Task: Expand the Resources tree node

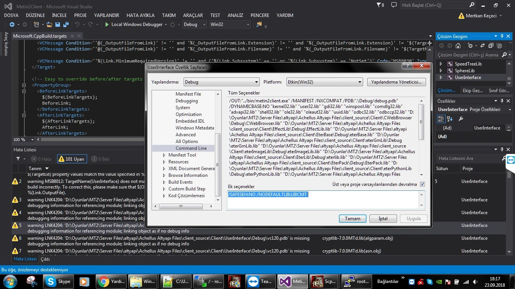Action: click(164, 162)
